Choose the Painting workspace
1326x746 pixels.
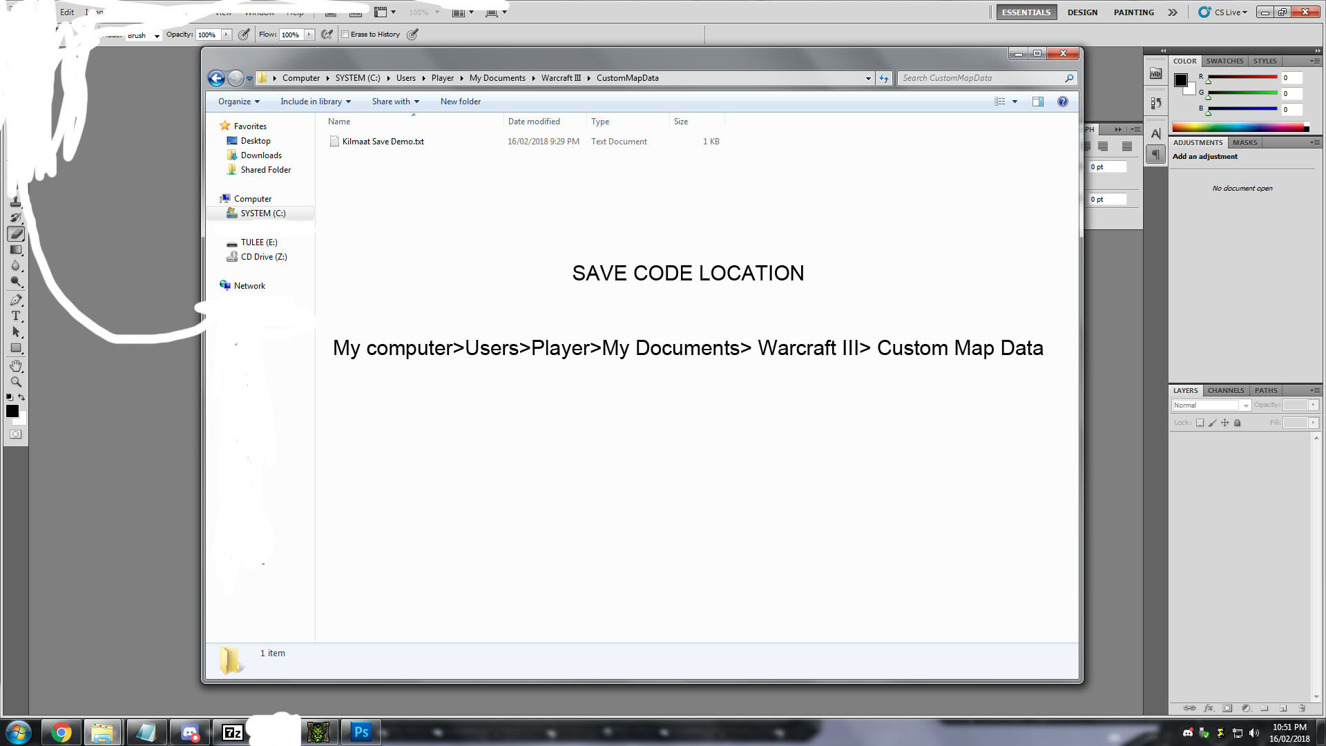(x=1133, y=12)
